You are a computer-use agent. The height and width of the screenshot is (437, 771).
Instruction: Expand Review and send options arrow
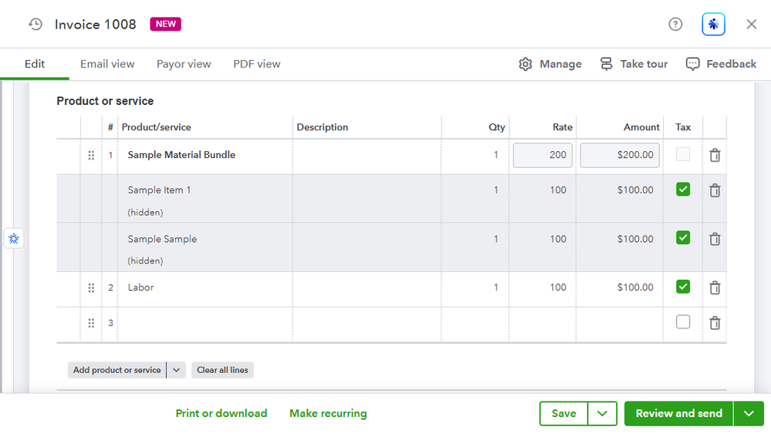[749, 414]
